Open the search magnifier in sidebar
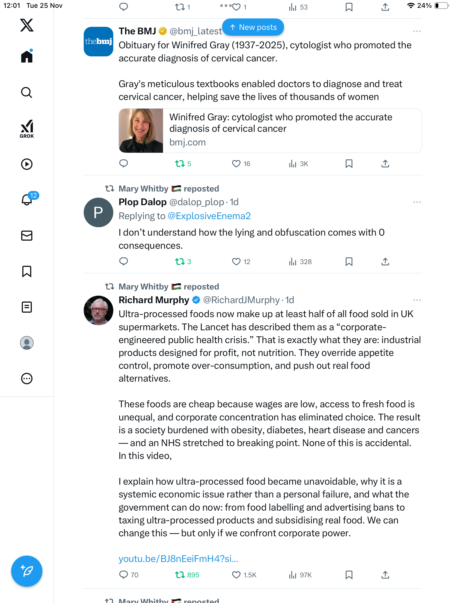 (x=27, y=93)
